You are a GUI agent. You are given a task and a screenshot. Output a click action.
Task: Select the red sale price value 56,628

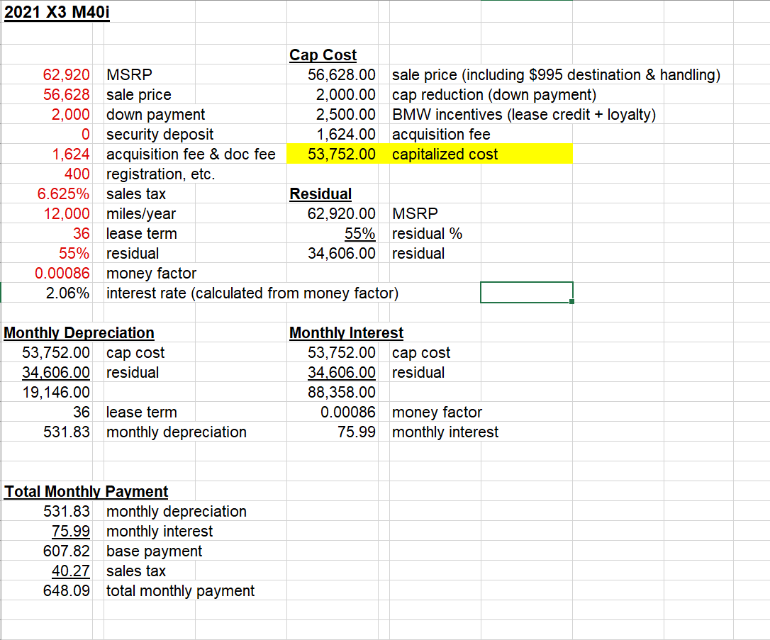[x=67, y=94]
